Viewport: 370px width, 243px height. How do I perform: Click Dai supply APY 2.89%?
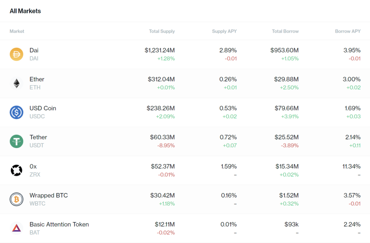(228, 50)
